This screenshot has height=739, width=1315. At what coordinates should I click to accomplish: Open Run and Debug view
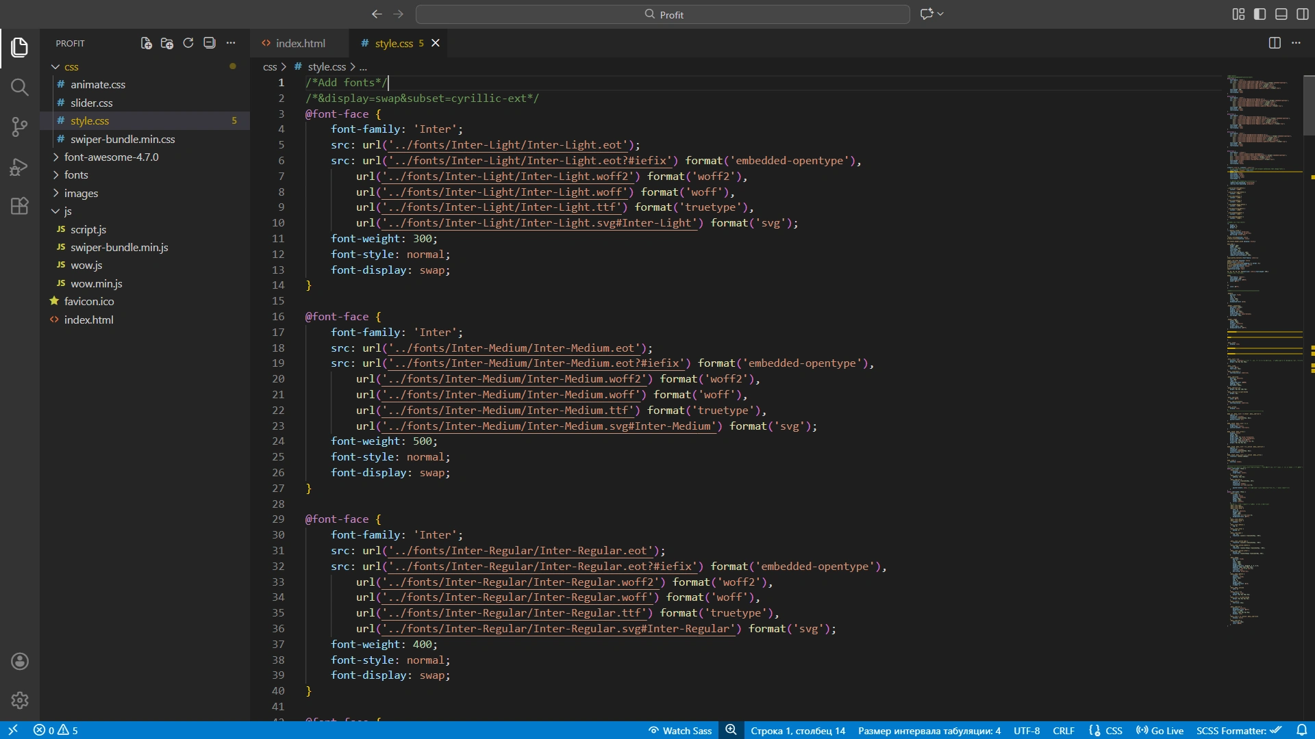pyautogui.click(x=19, y=167)
